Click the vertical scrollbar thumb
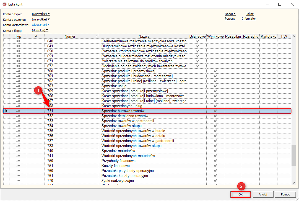This screenshot has width=299, height=201. point(293,155)
